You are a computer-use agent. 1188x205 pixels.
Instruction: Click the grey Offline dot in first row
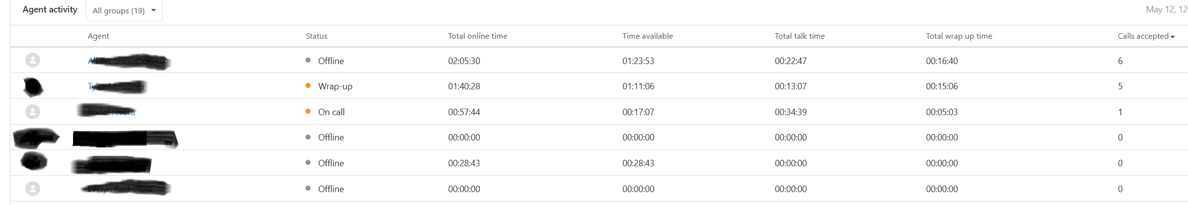[308, 61]
